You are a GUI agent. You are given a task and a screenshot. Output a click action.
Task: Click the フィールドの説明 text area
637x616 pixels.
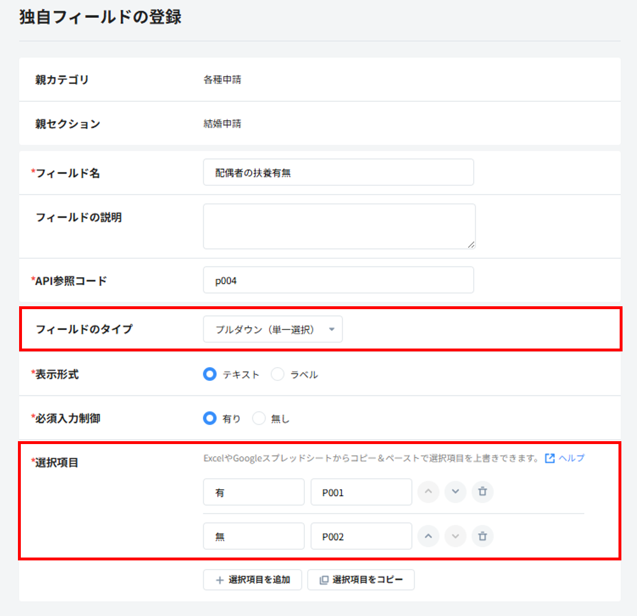338,226
